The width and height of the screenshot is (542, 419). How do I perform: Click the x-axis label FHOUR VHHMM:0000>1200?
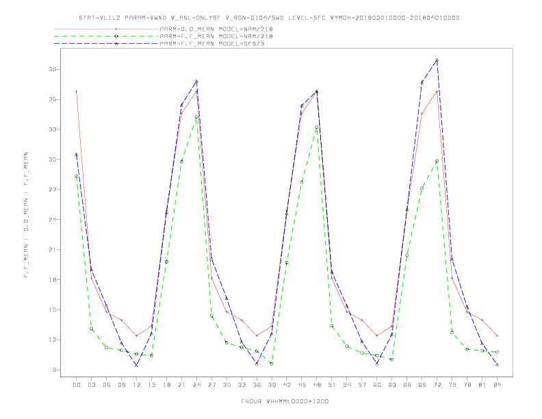pyautogui.click(x=285, y=401)
